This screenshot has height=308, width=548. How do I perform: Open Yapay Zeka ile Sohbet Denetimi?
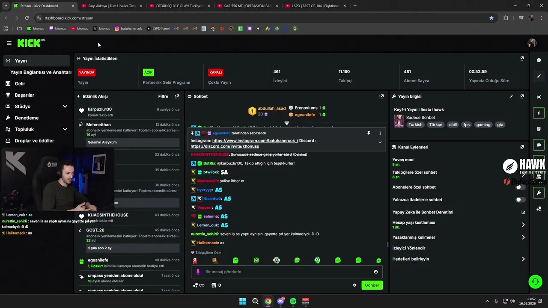[459, 212]
